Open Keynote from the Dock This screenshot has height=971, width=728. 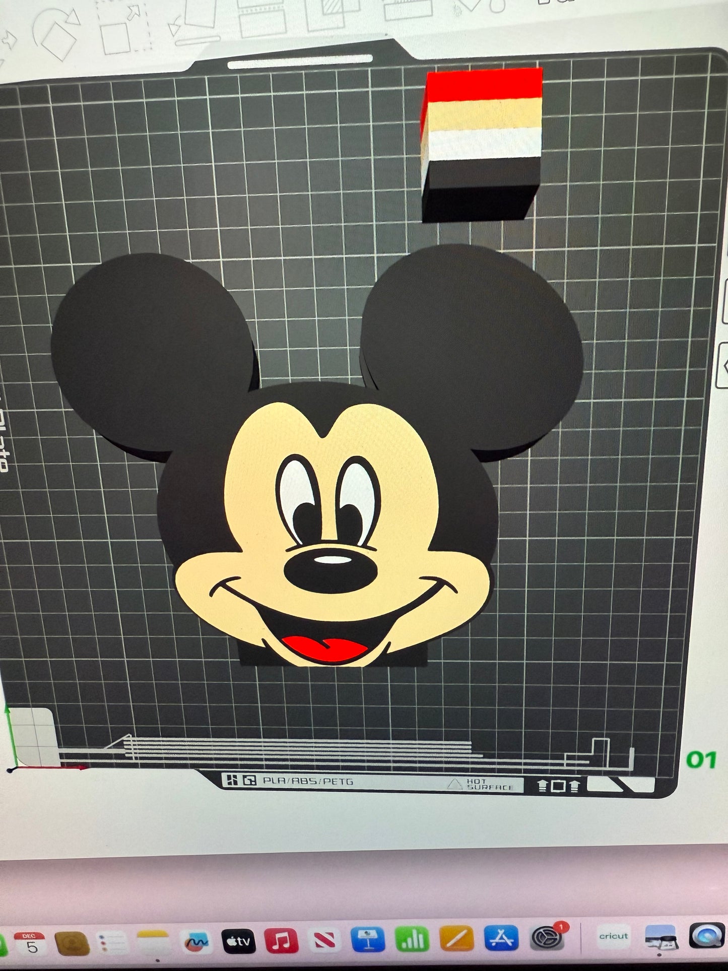coord(368,939)
